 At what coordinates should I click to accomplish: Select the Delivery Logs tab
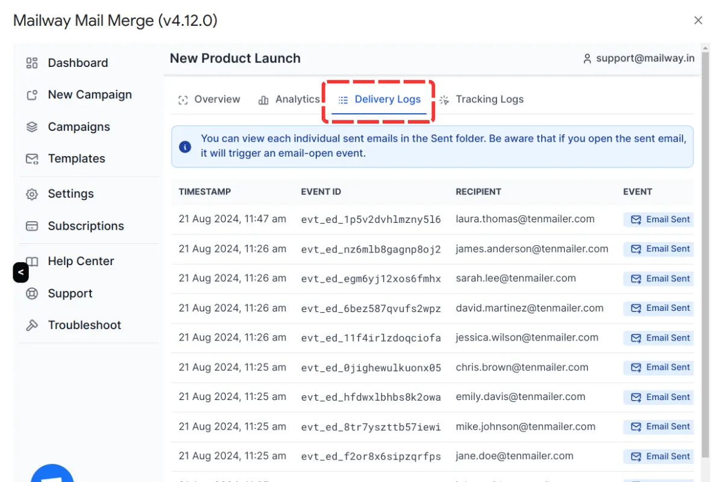(x=379, y=100)
